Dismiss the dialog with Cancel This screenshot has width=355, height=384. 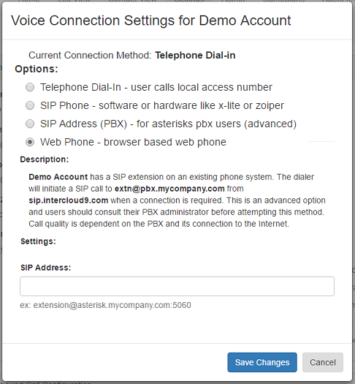(x=323, y=363)
